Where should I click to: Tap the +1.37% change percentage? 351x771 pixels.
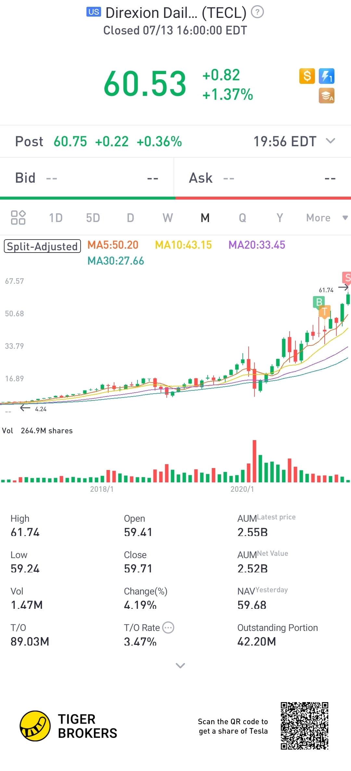coord(227,95)
